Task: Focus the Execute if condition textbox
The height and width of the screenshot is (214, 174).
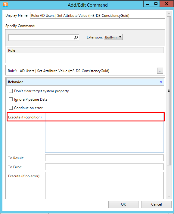Action: click(104, 132)
